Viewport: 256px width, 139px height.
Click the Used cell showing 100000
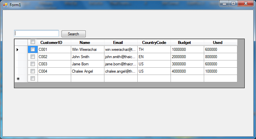pos(220,71)
